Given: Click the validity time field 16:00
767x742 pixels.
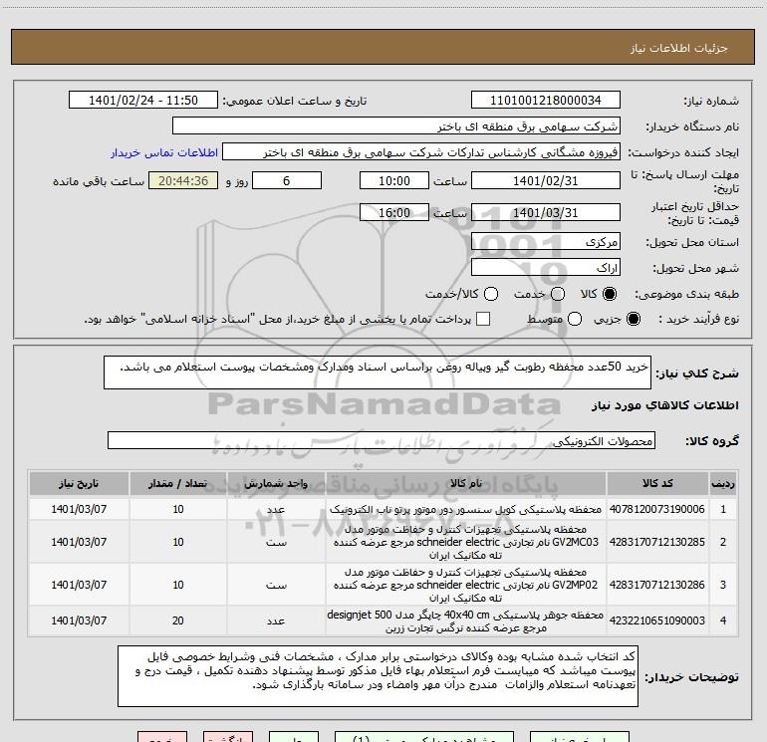Looking at the screenshot, I should click(394, 213).
